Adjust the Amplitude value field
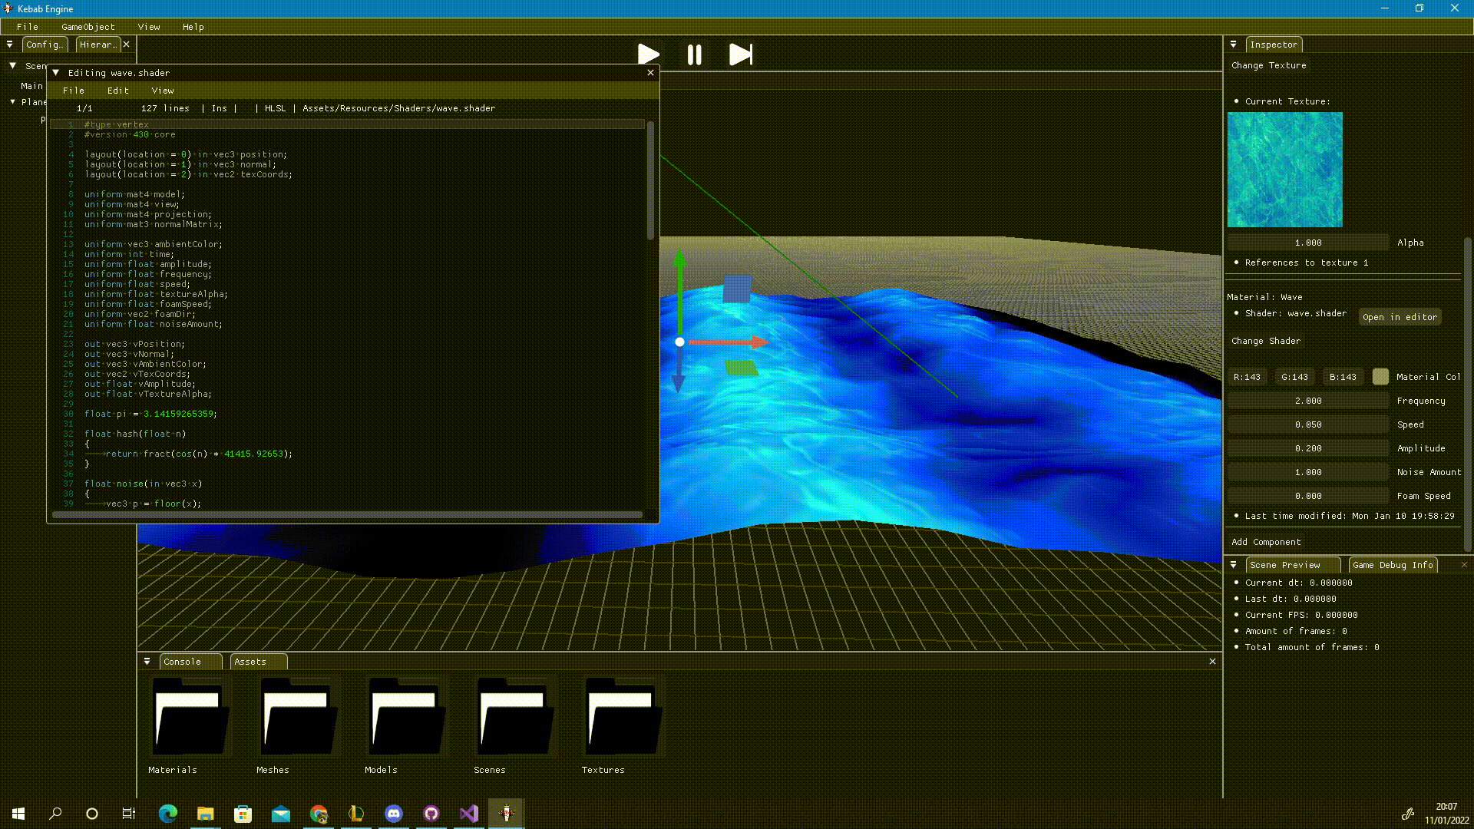Viewport: 1474px width, 829px height. (1308, 448)
